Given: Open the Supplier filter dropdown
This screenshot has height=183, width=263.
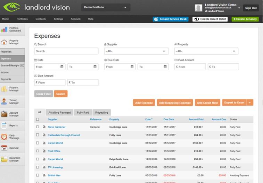Looking at the screenshot, I should [x=136, y=51].
